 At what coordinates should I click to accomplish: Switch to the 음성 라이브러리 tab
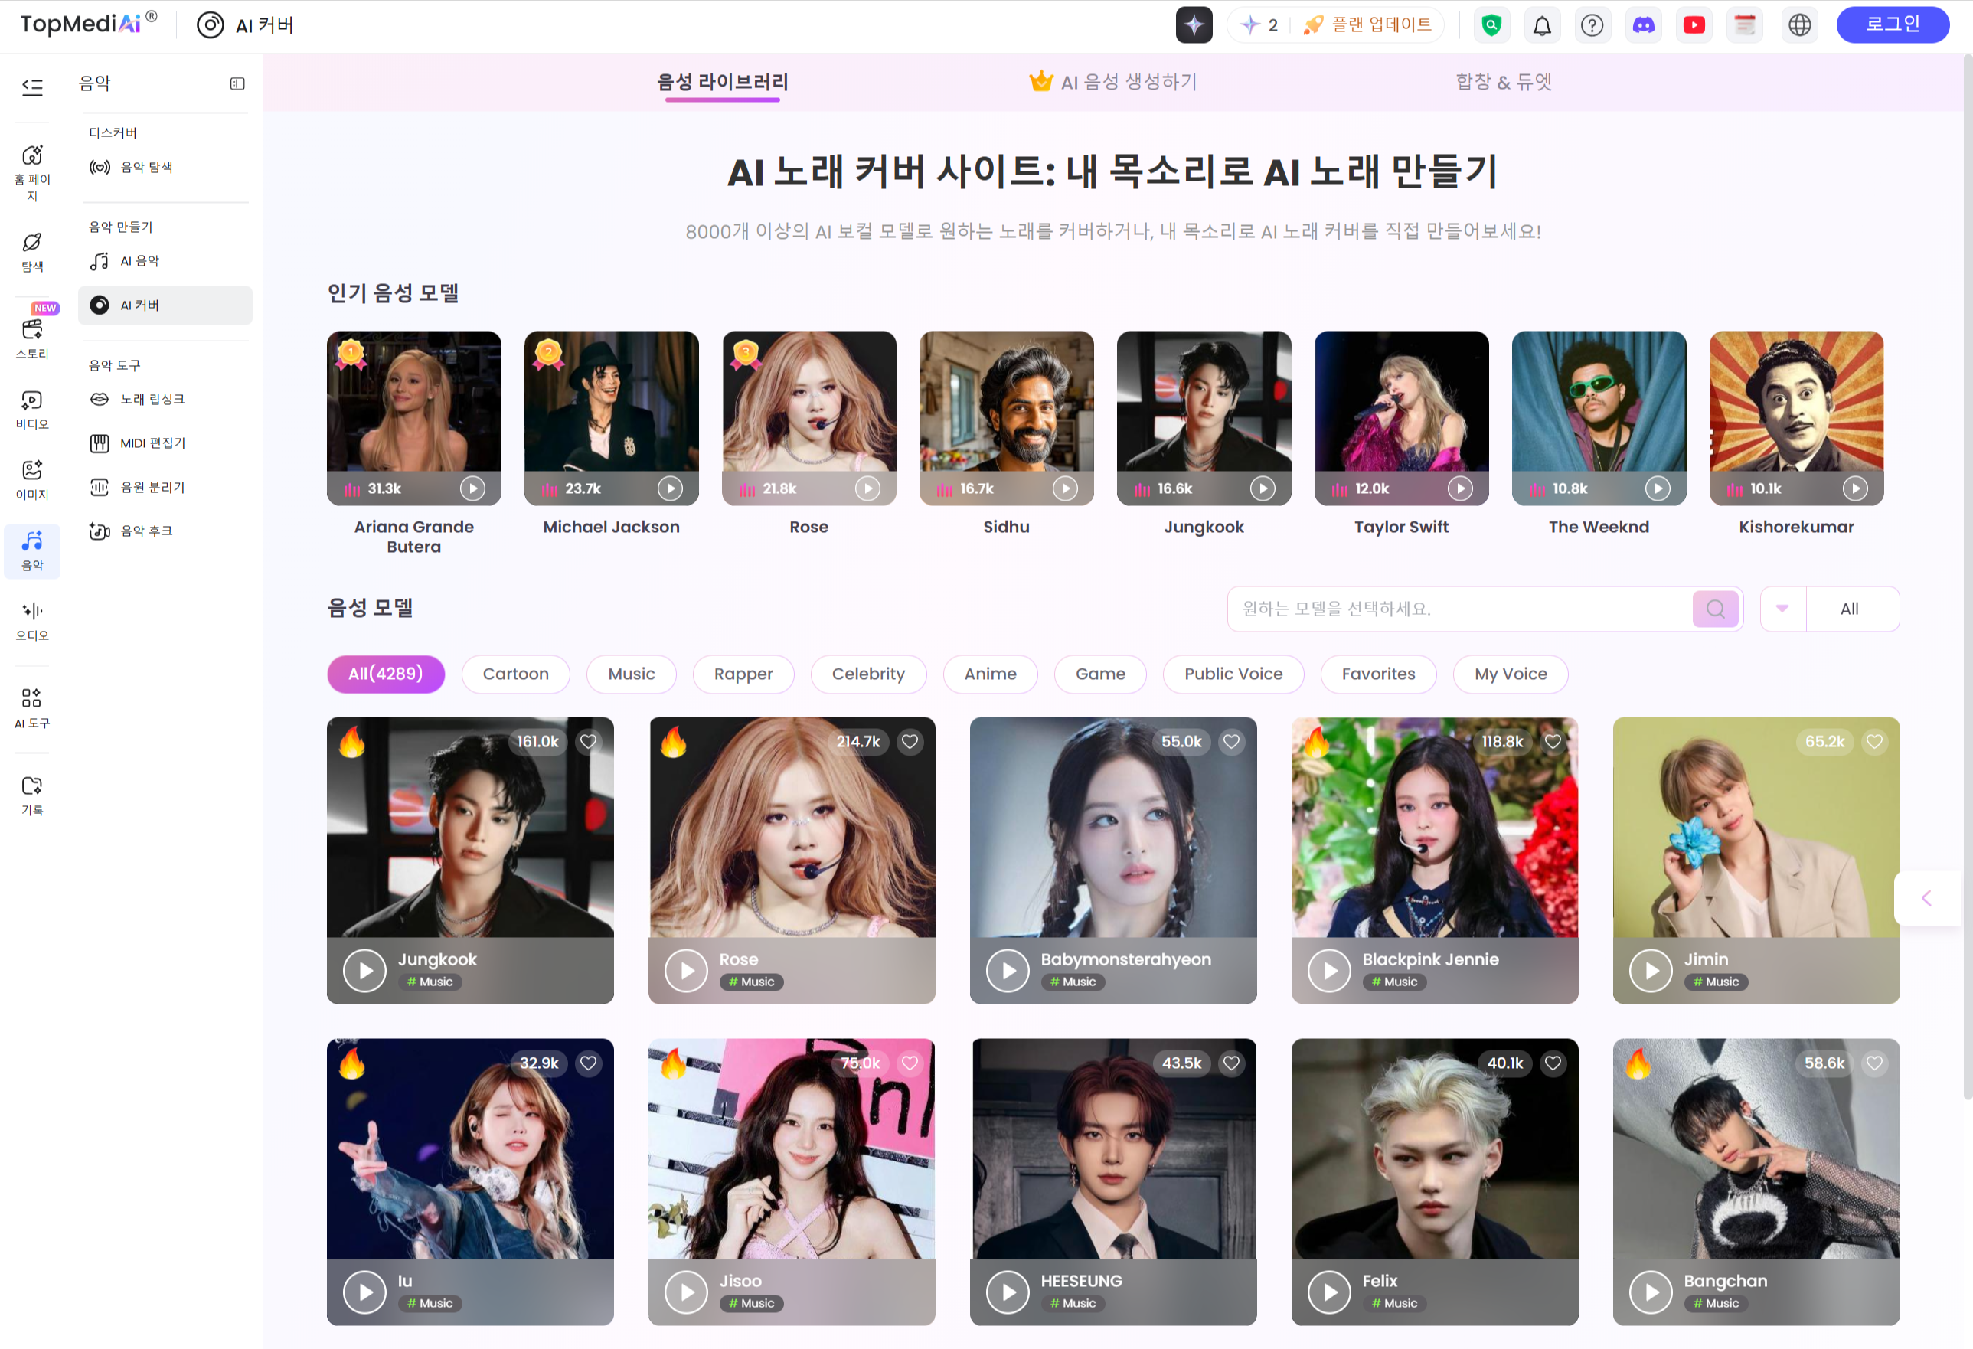[723, 83]
